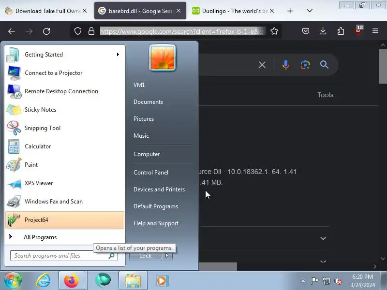
Task: Expand All Programs list
Action: 65,237
